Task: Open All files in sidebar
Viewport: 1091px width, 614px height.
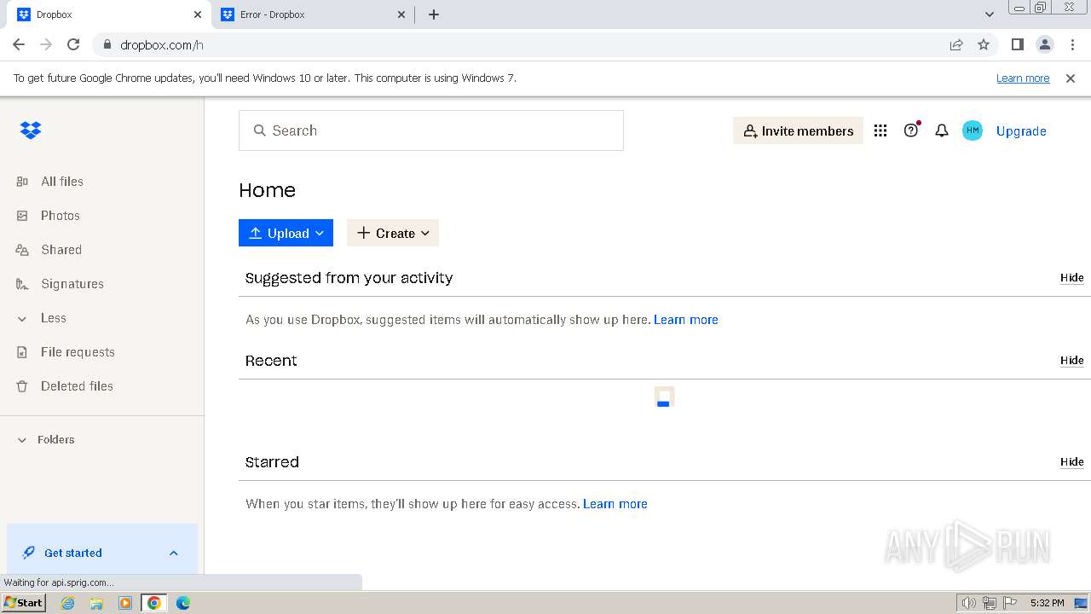Action: [61, 182]
